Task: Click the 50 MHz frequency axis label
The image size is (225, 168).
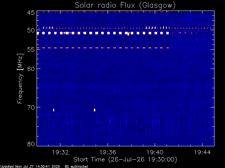Action: (31, 30)
